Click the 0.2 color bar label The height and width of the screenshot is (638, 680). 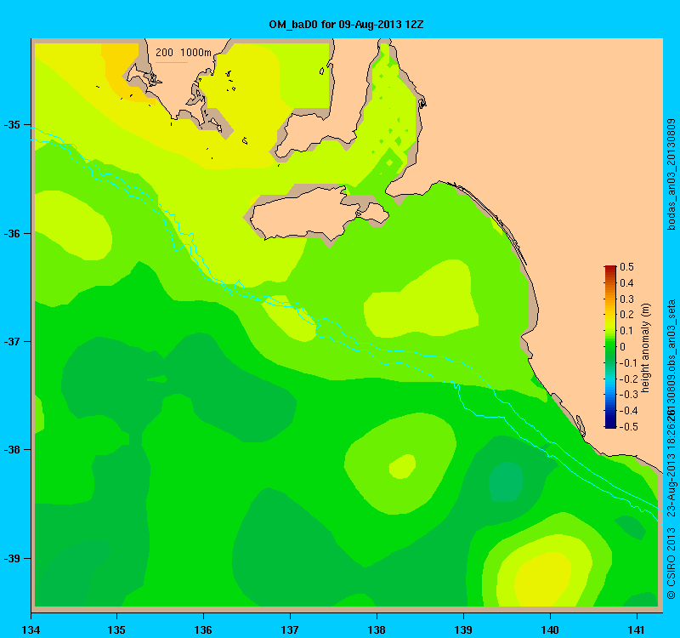click(626, 315)
